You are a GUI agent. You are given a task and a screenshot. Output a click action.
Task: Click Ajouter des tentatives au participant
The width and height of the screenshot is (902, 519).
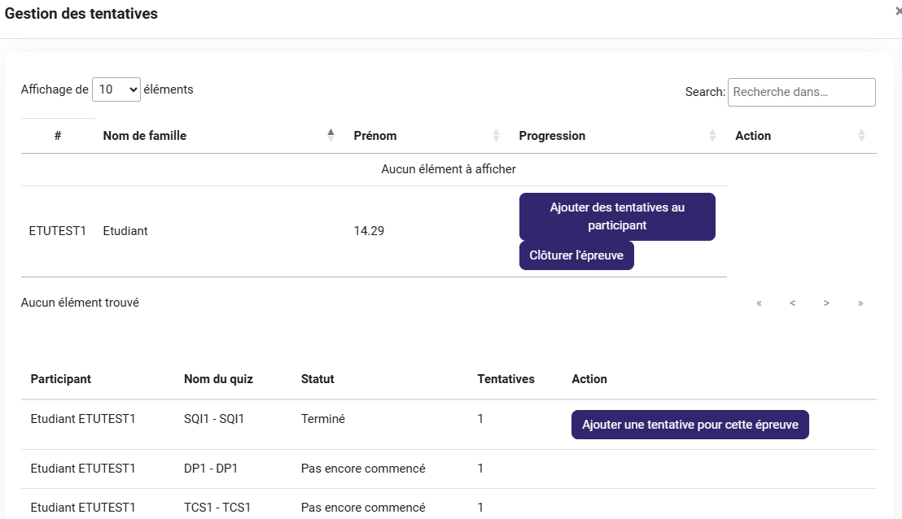click(x=617, y=216)
